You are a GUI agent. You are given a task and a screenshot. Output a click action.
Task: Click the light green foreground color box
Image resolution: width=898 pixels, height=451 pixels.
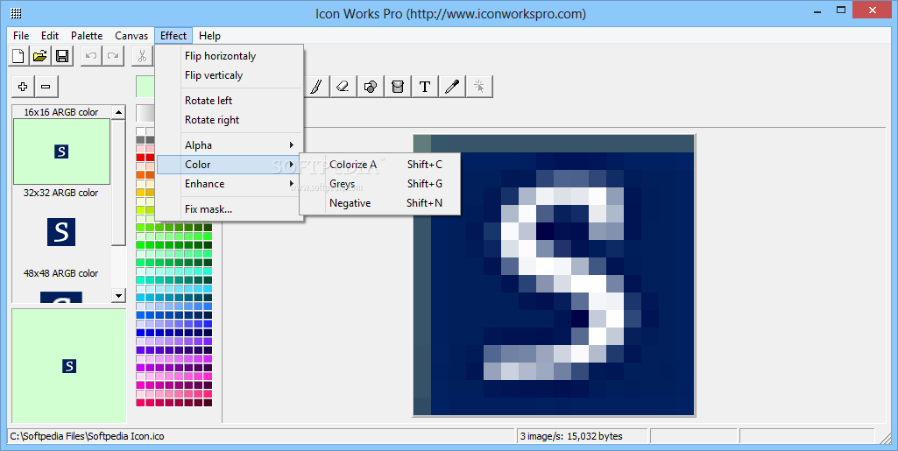(x=145, y=87)
